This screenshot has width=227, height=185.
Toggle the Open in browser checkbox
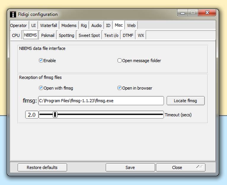119,88
